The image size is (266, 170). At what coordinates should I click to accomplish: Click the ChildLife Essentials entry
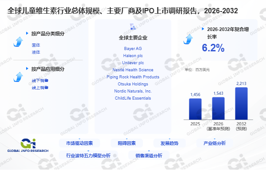pyautogui.click(x=133, y=98)
